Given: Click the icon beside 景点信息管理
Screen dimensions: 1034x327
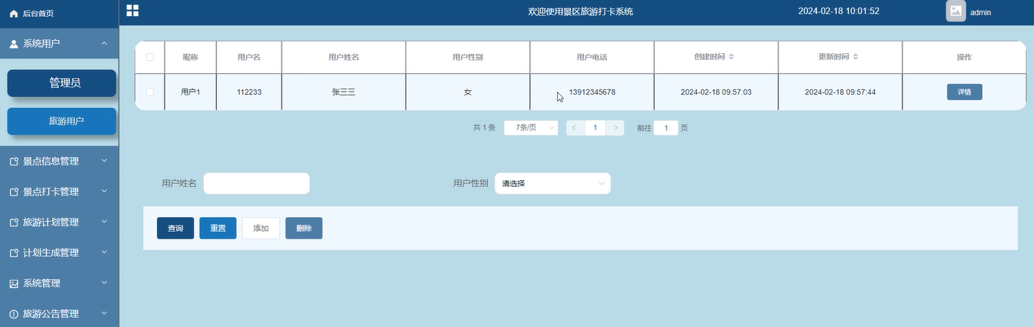Looking at the screenshot, I should click(13, 162).
